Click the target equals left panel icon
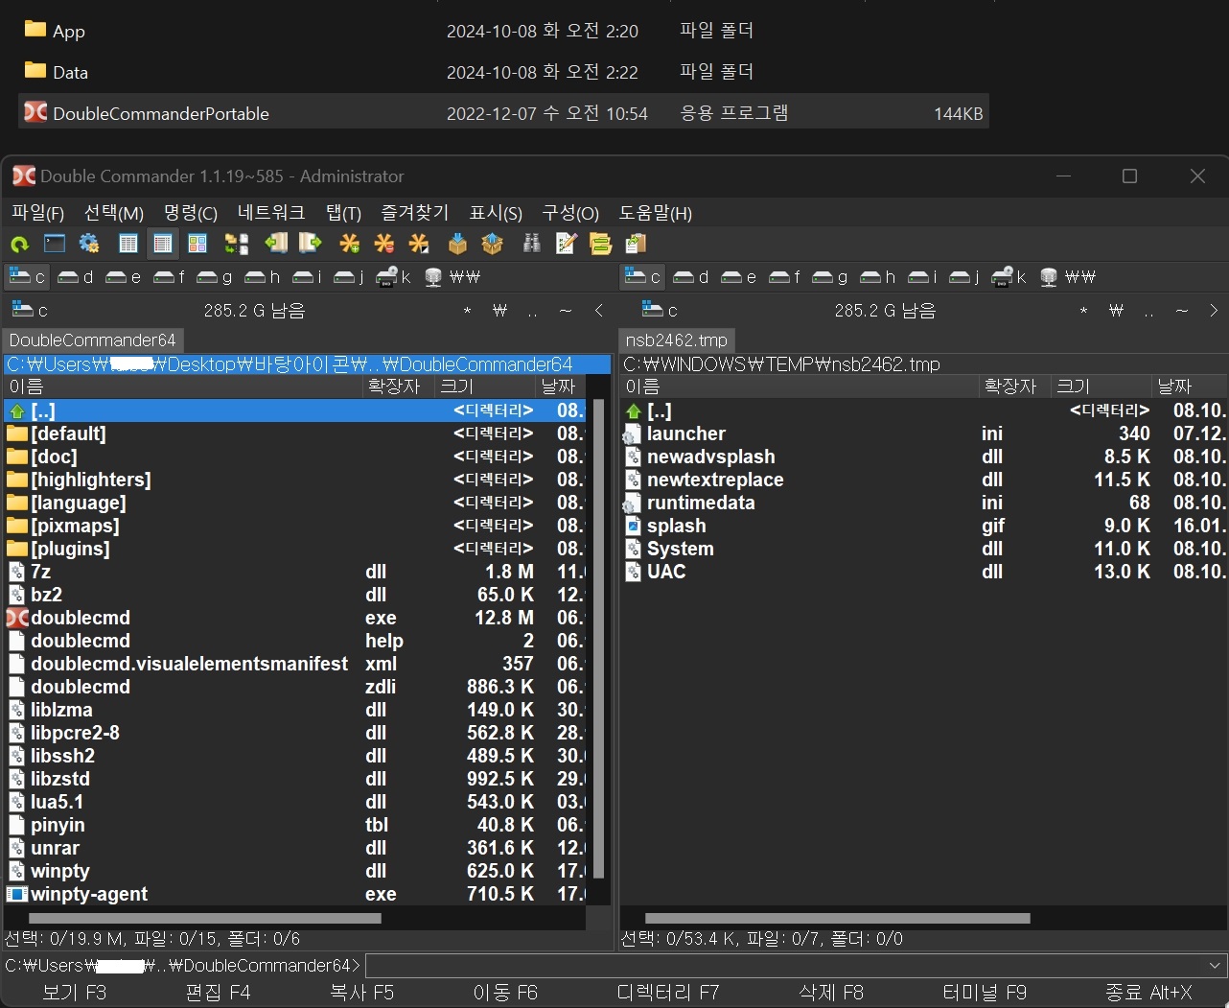1229x1008 pixels. click(276, 244)
